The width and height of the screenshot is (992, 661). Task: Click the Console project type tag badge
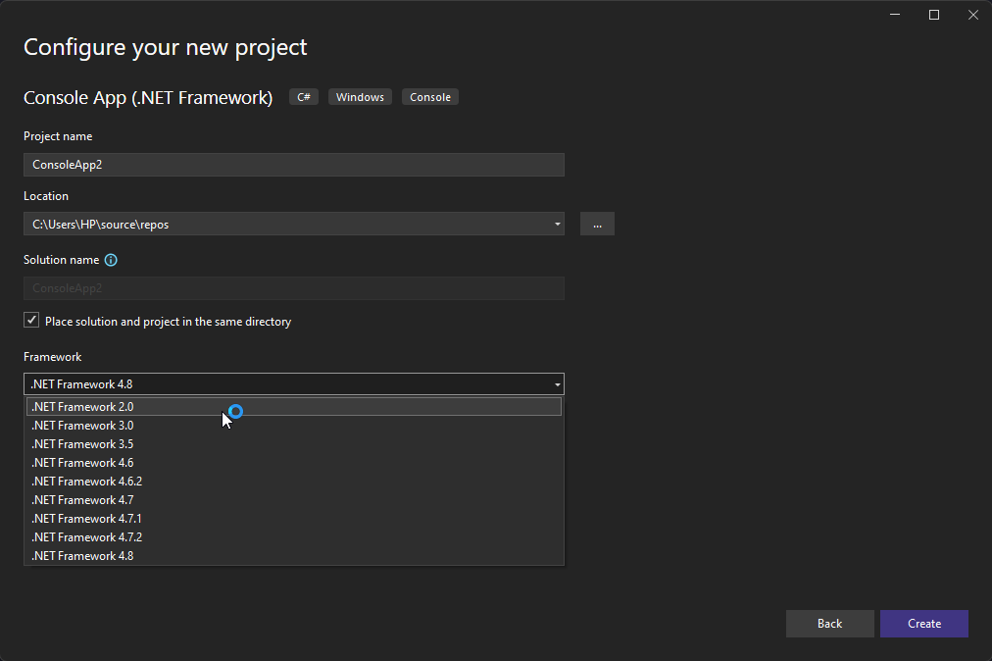tap(429, 96)
